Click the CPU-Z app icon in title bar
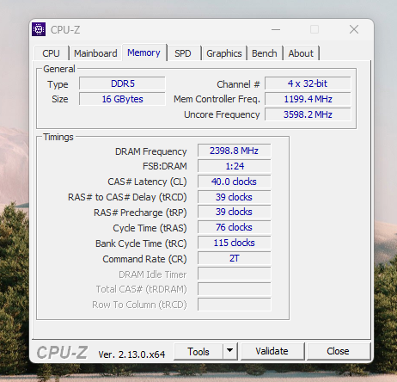This screenshot has width=397, height=382. click(39, 29)
